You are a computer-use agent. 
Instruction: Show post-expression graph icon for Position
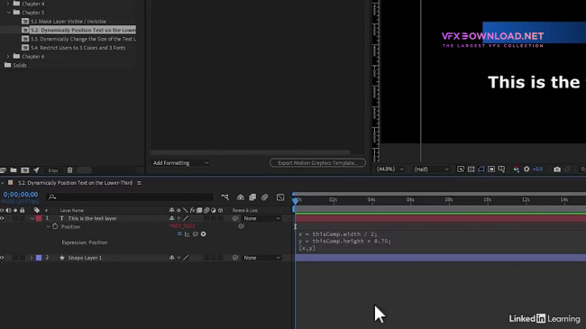click(x=188, y=234)
